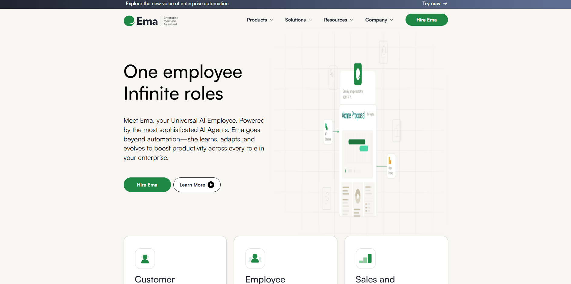Open the Company menu
This screenshot has width=571, height=284.
tap(379, 20)
